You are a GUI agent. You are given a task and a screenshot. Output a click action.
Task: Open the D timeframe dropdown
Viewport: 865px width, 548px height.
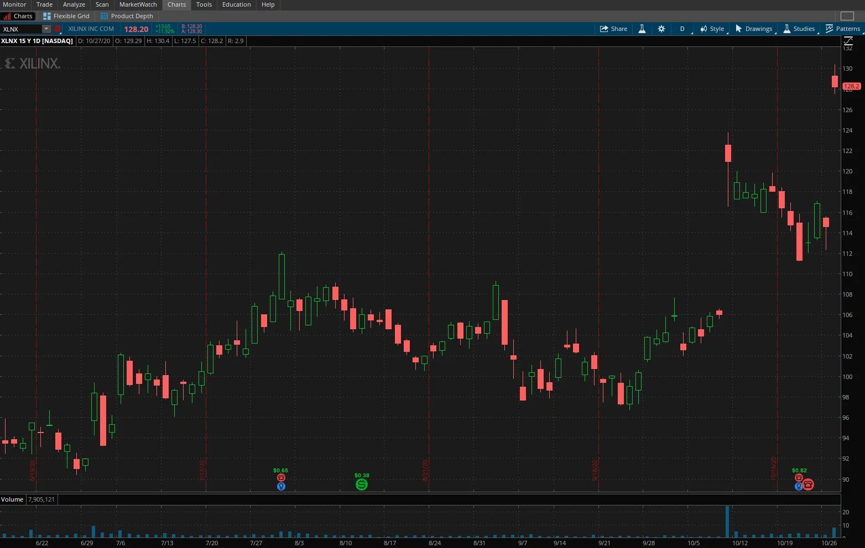point(682,29)
